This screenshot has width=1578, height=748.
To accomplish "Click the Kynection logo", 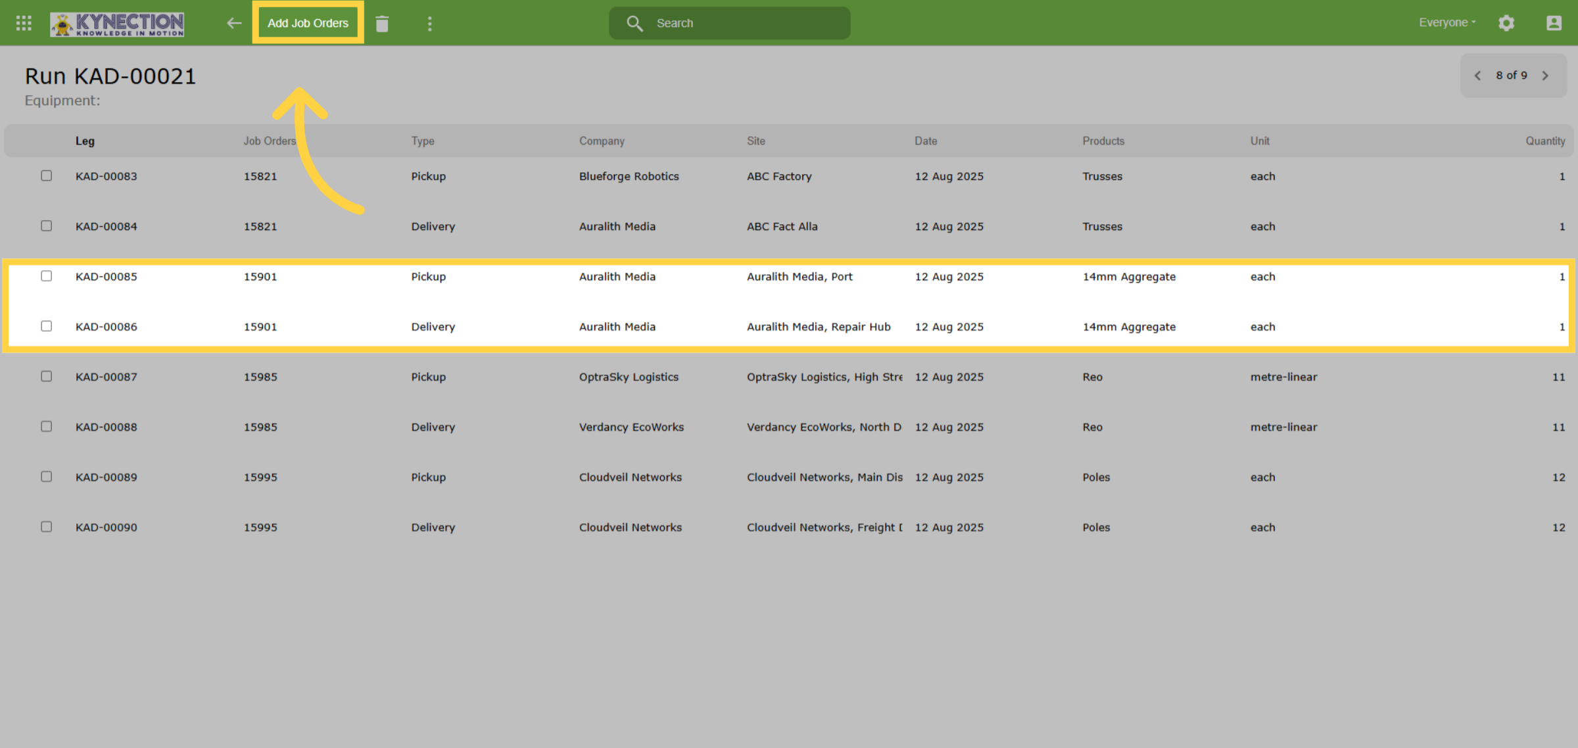I will pyautogui.click(x=117, y=24).
